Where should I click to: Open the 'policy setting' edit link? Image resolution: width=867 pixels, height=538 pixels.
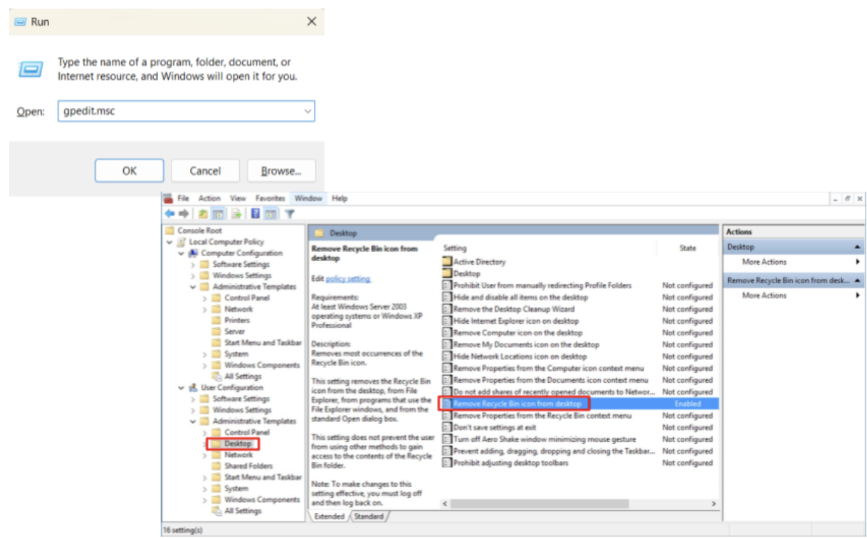348,279
